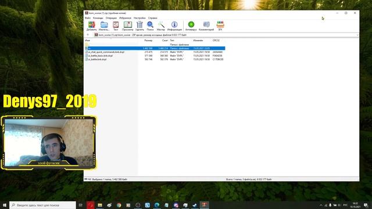The width and height of the screenshot is (372, 209).
Task: Open the Файл menu
Action: point(88,18)
